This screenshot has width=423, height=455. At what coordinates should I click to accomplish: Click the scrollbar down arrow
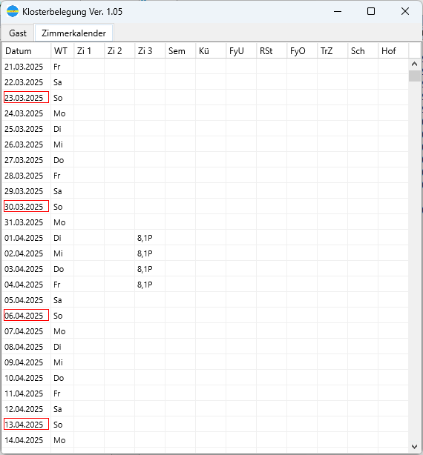414,447
